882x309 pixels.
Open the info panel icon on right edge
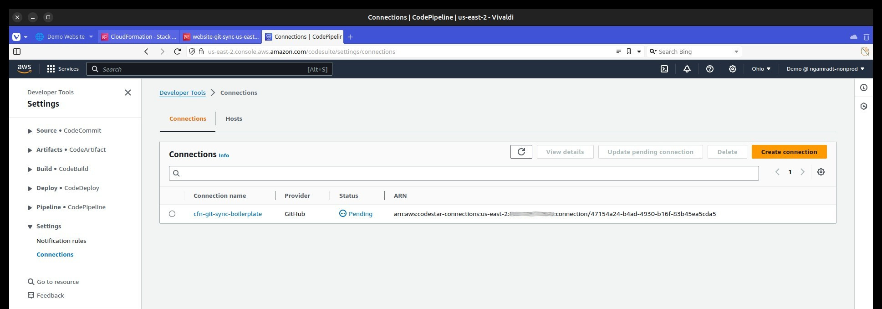tap(864, 88)
